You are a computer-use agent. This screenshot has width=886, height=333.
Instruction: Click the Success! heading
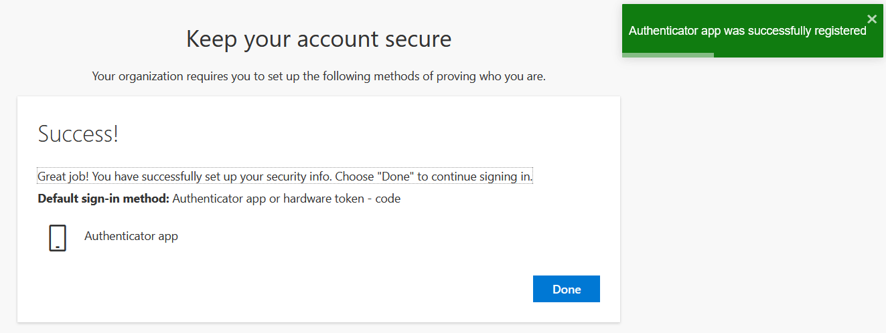point(78,134)
